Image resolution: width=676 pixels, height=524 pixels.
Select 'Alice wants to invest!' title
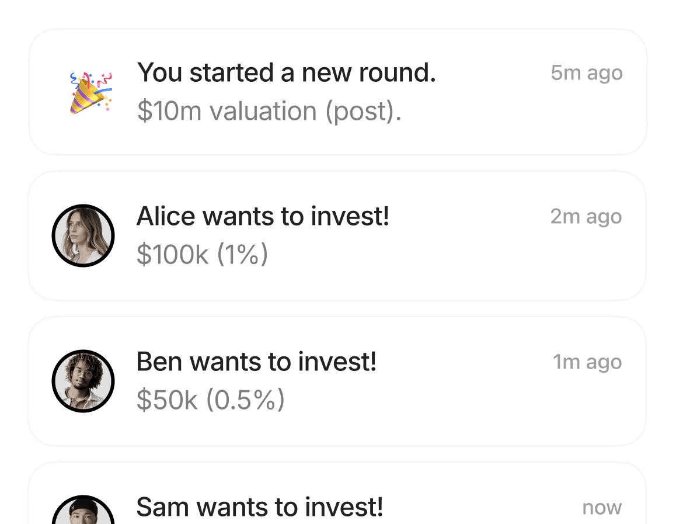(263, 216)
